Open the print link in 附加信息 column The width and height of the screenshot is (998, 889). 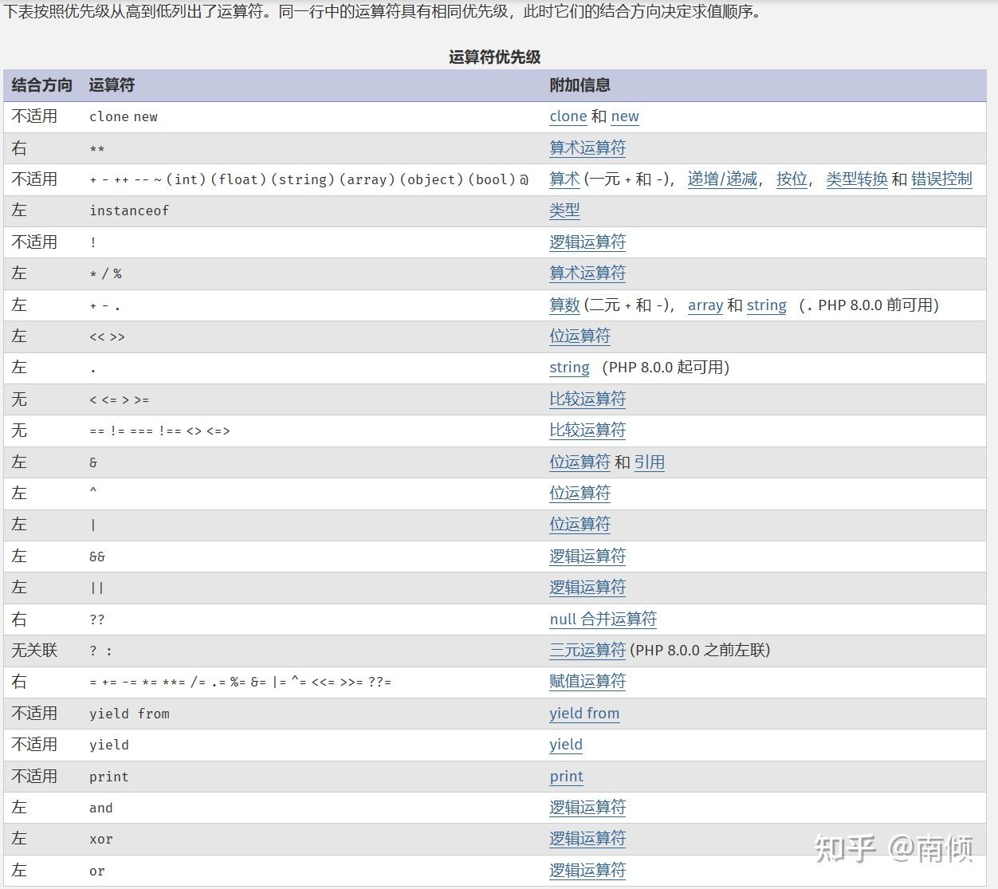pos(566,777)
